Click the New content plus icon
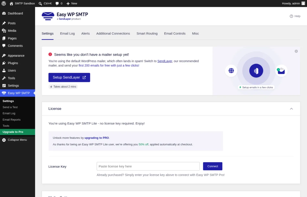 [68, 3]
